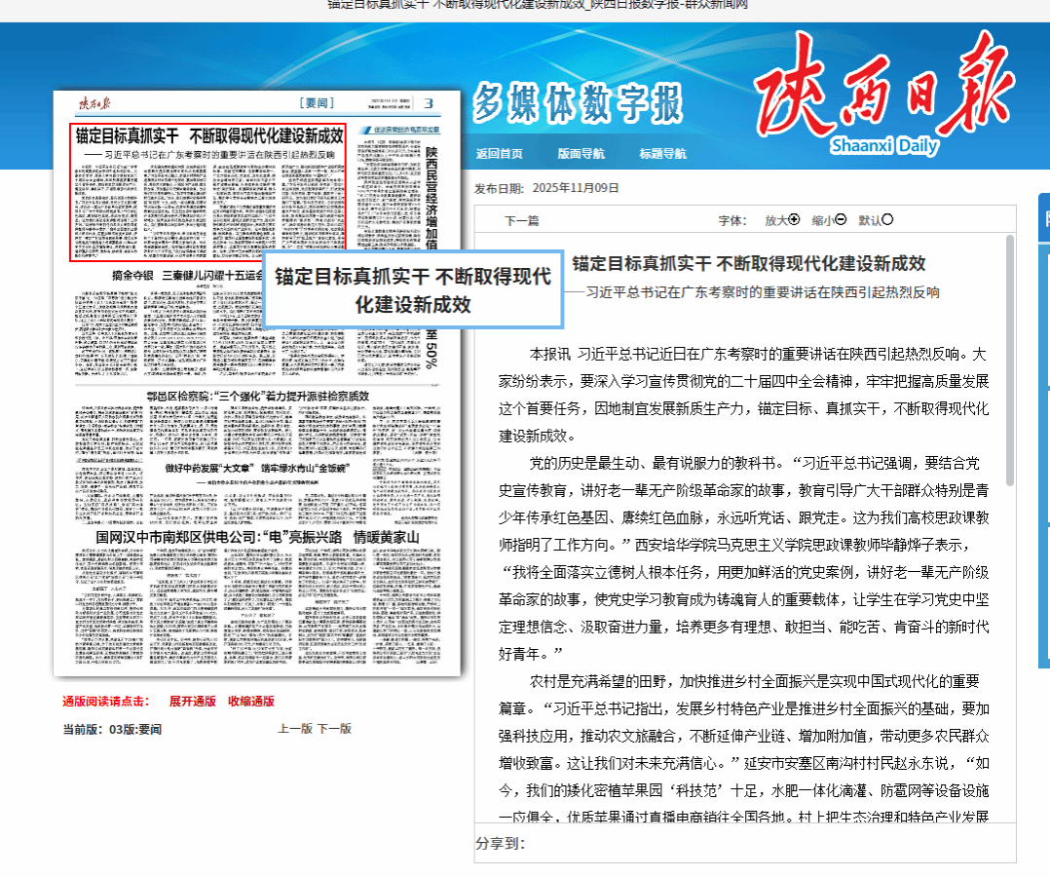This screenshot has height=877, width=1050.
Task: Open 标题导航 title navigation menu
Action: 662,153
